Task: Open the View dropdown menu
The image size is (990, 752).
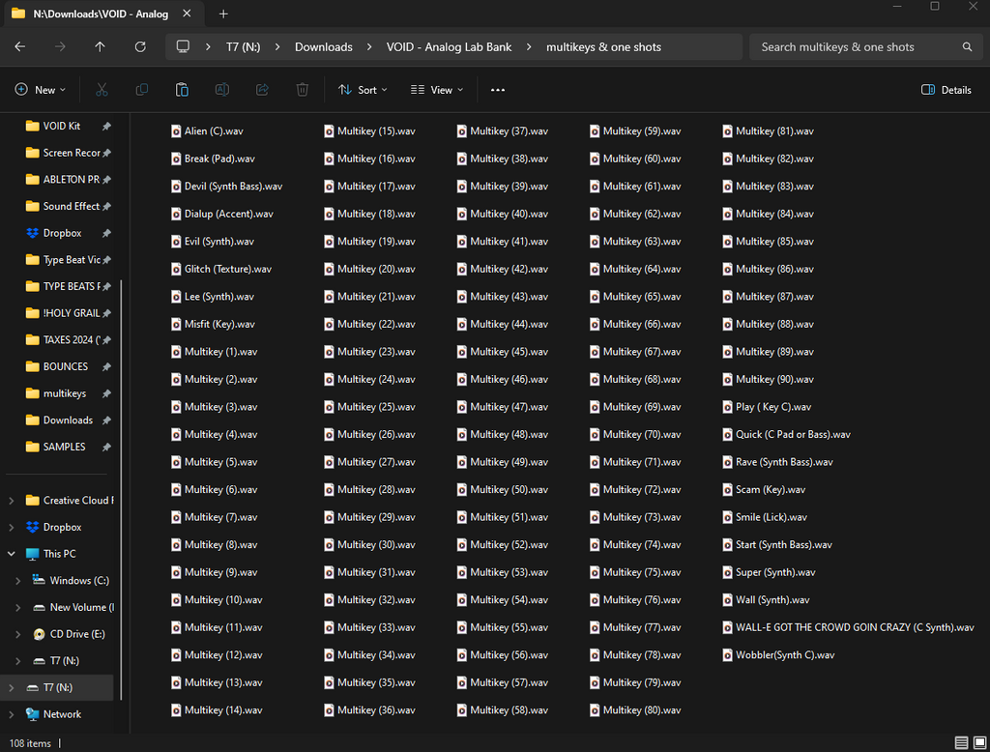Action: [x=436, y=90]
